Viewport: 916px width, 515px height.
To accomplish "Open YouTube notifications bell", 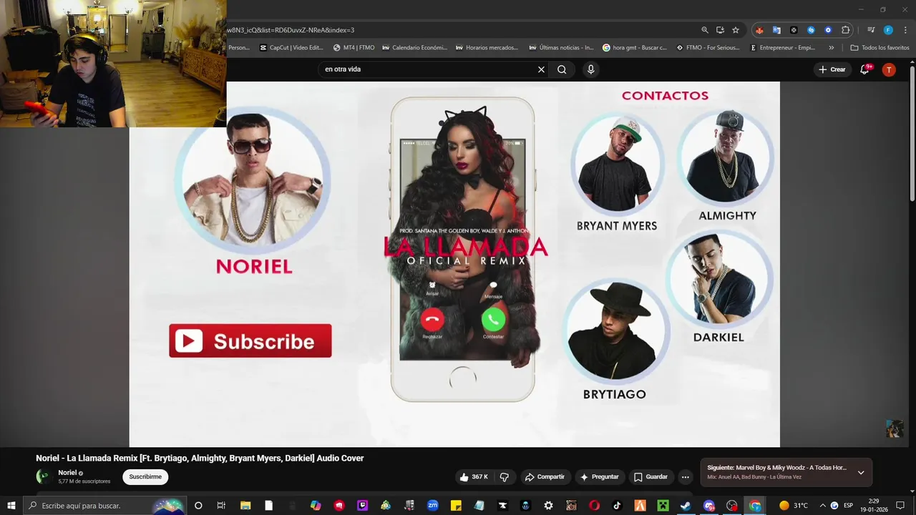I will point(867,69).
